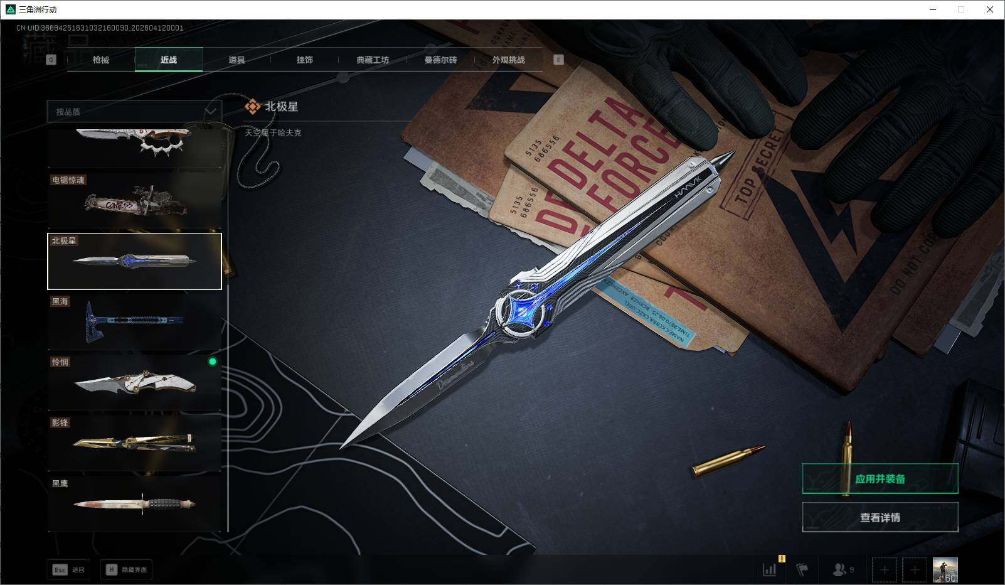This screenshot has width=1005, height=585.
Task: Open the 挂饰 (charms) tab
Action: pos(305,60)
